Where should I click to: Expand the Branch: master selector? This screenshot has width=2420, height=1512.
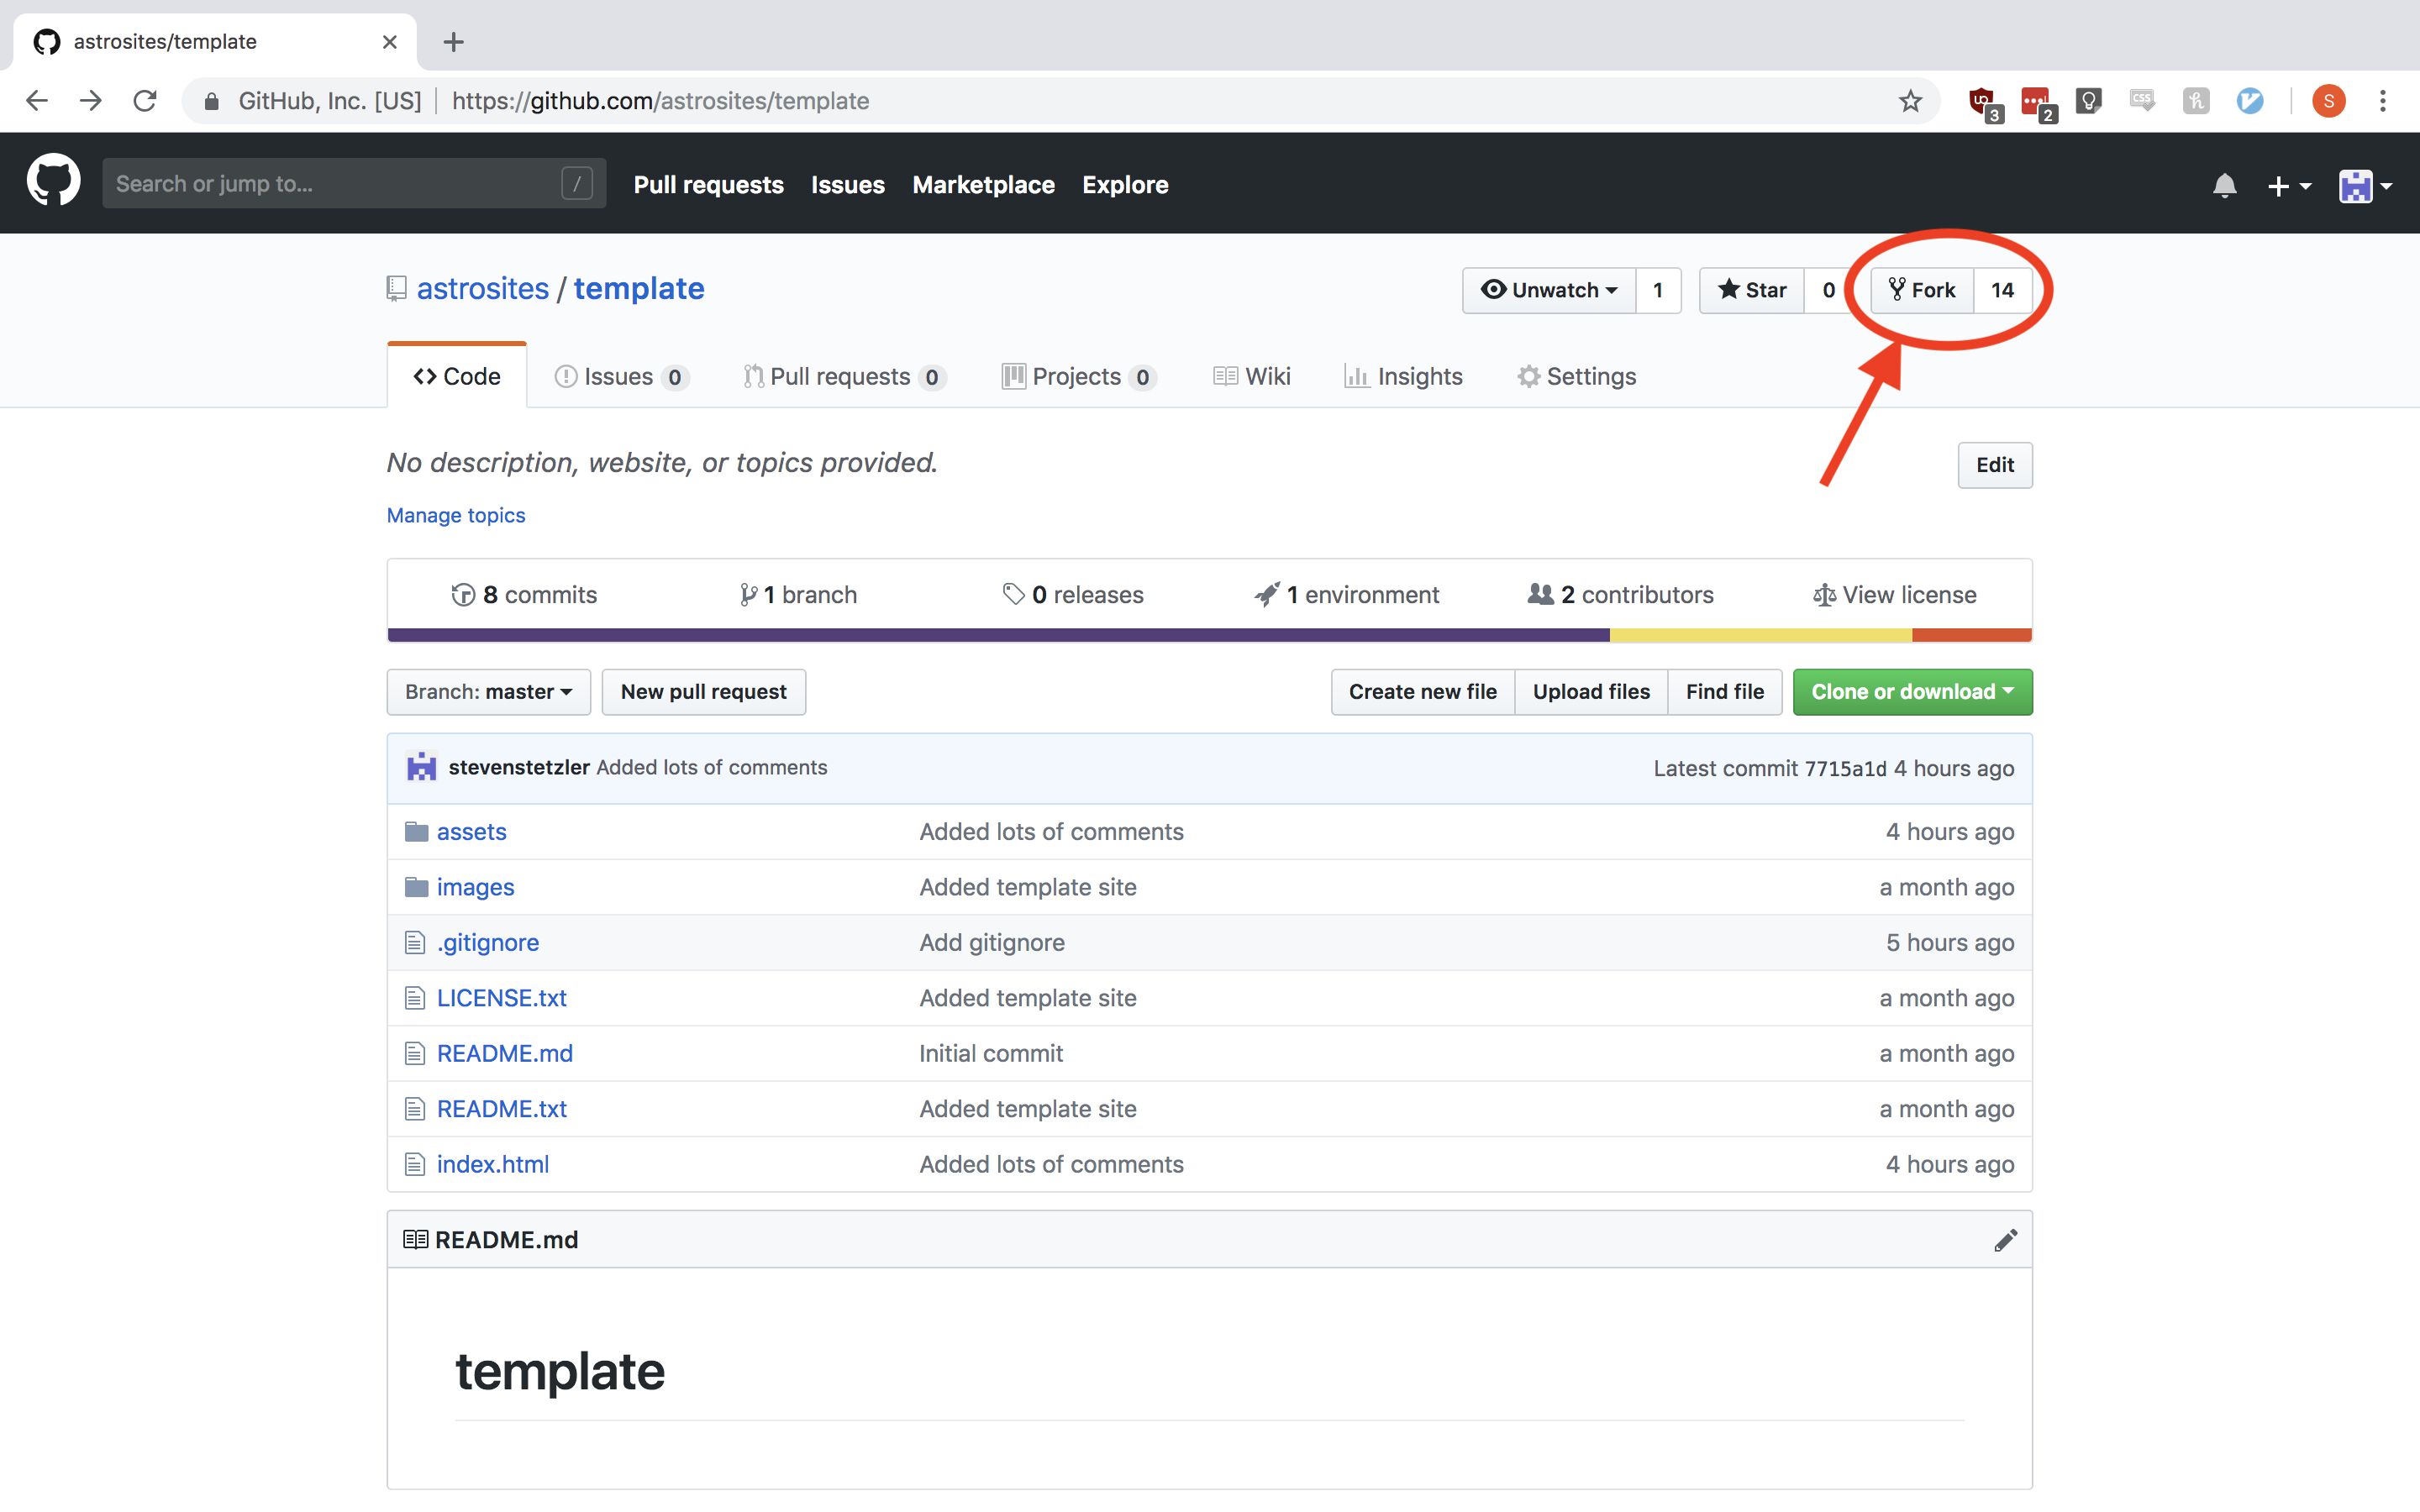click(488, 692)
